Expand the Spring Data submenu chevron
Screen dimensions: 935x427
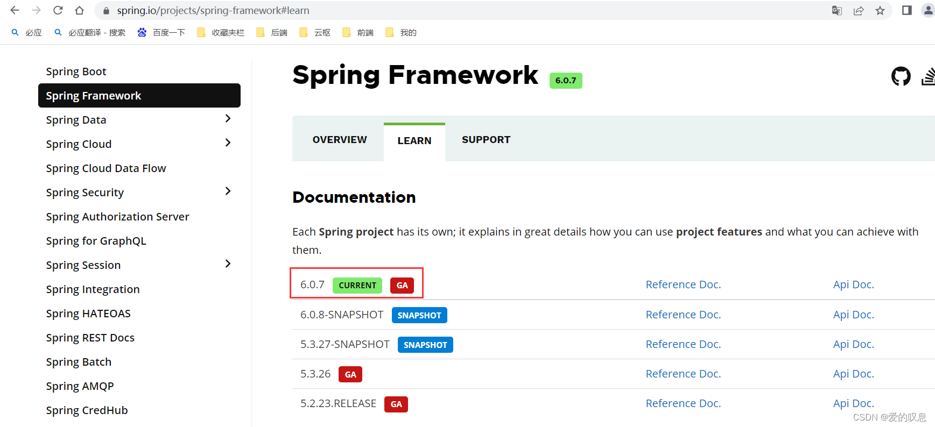(x=228, y=118)
